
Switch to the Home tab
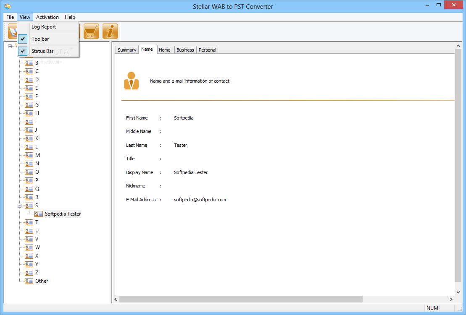[165, 50]
